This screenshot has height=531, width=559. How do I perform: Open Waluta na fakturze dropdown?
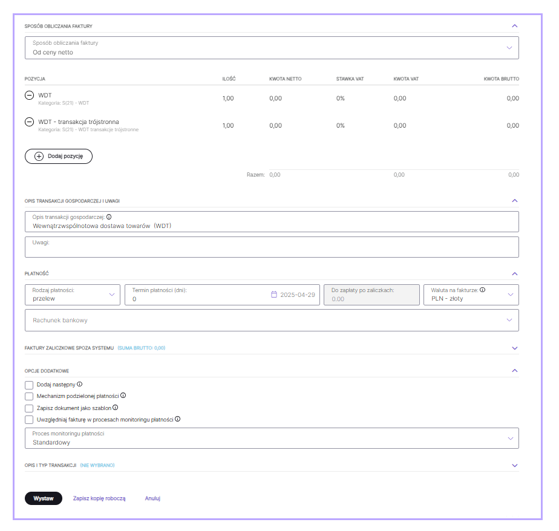tap(471, 295)
